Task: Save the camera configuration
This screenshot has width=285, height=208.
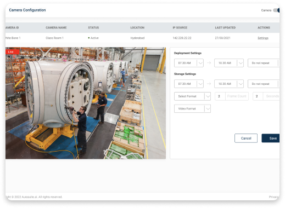Action: point(271,138)
